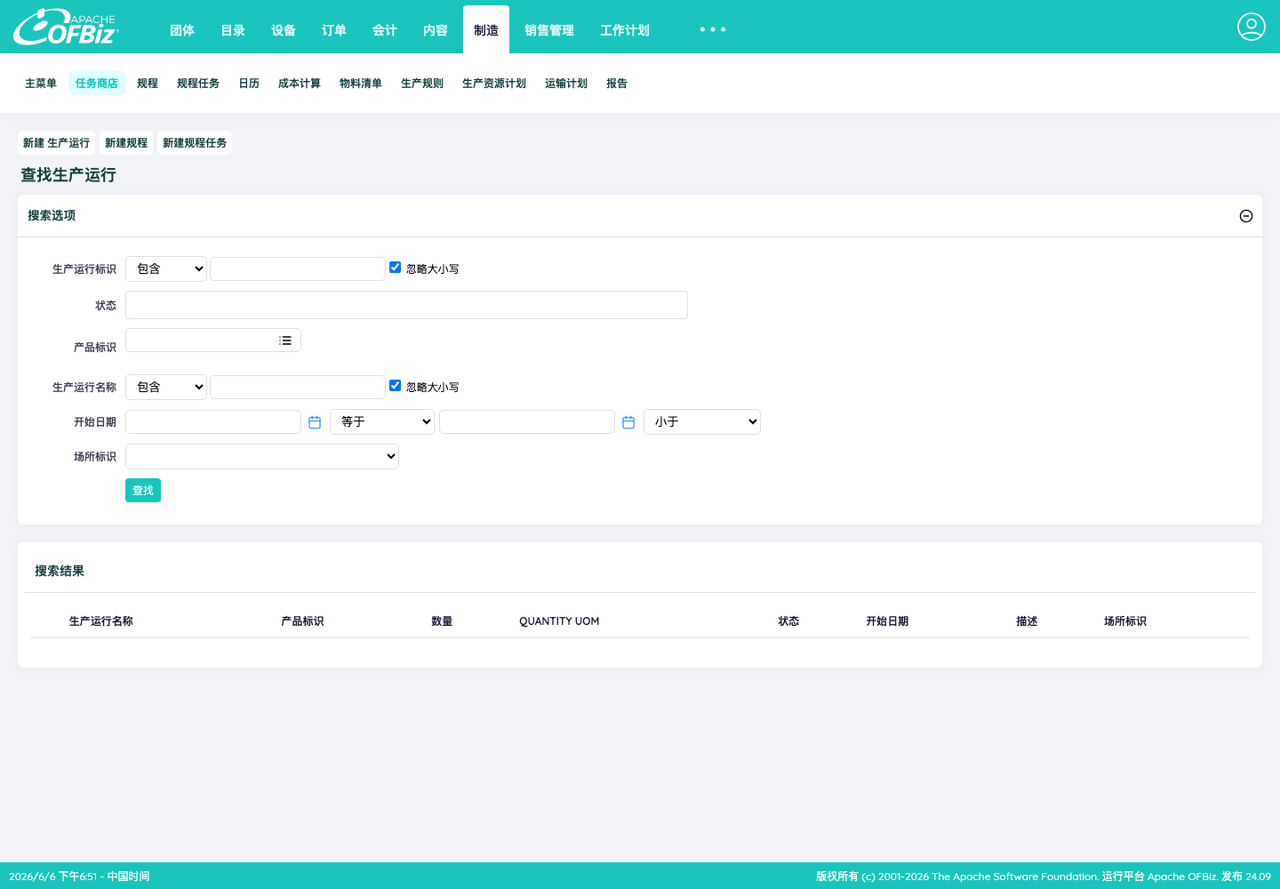Open the 生产运行名称 包含 operator dropdown

166,387
